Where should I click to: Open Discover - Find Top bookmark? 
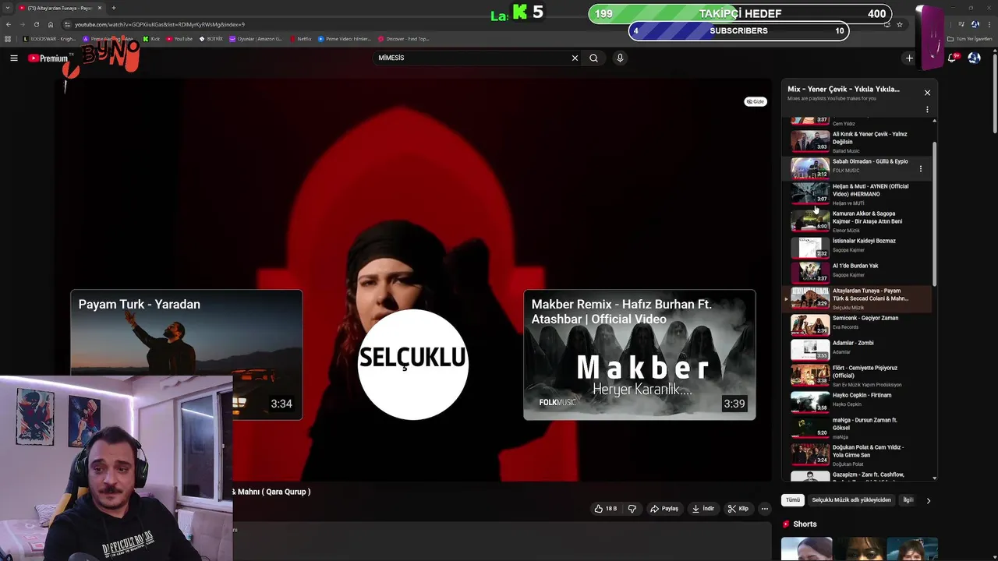[403, 39]
